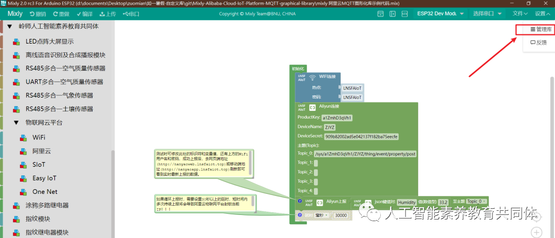Click the empty Topic_1 field
Image resolution: width=555 pixels, height=238 pixels.
click(x=316, y=163)
